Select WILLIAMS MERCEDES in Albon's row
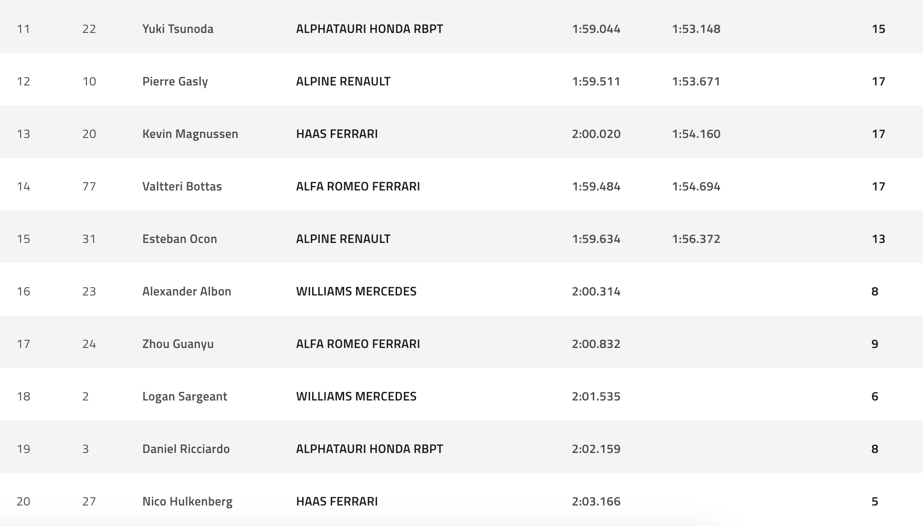The height and width of the screenshot is (526, 923). 356,291
